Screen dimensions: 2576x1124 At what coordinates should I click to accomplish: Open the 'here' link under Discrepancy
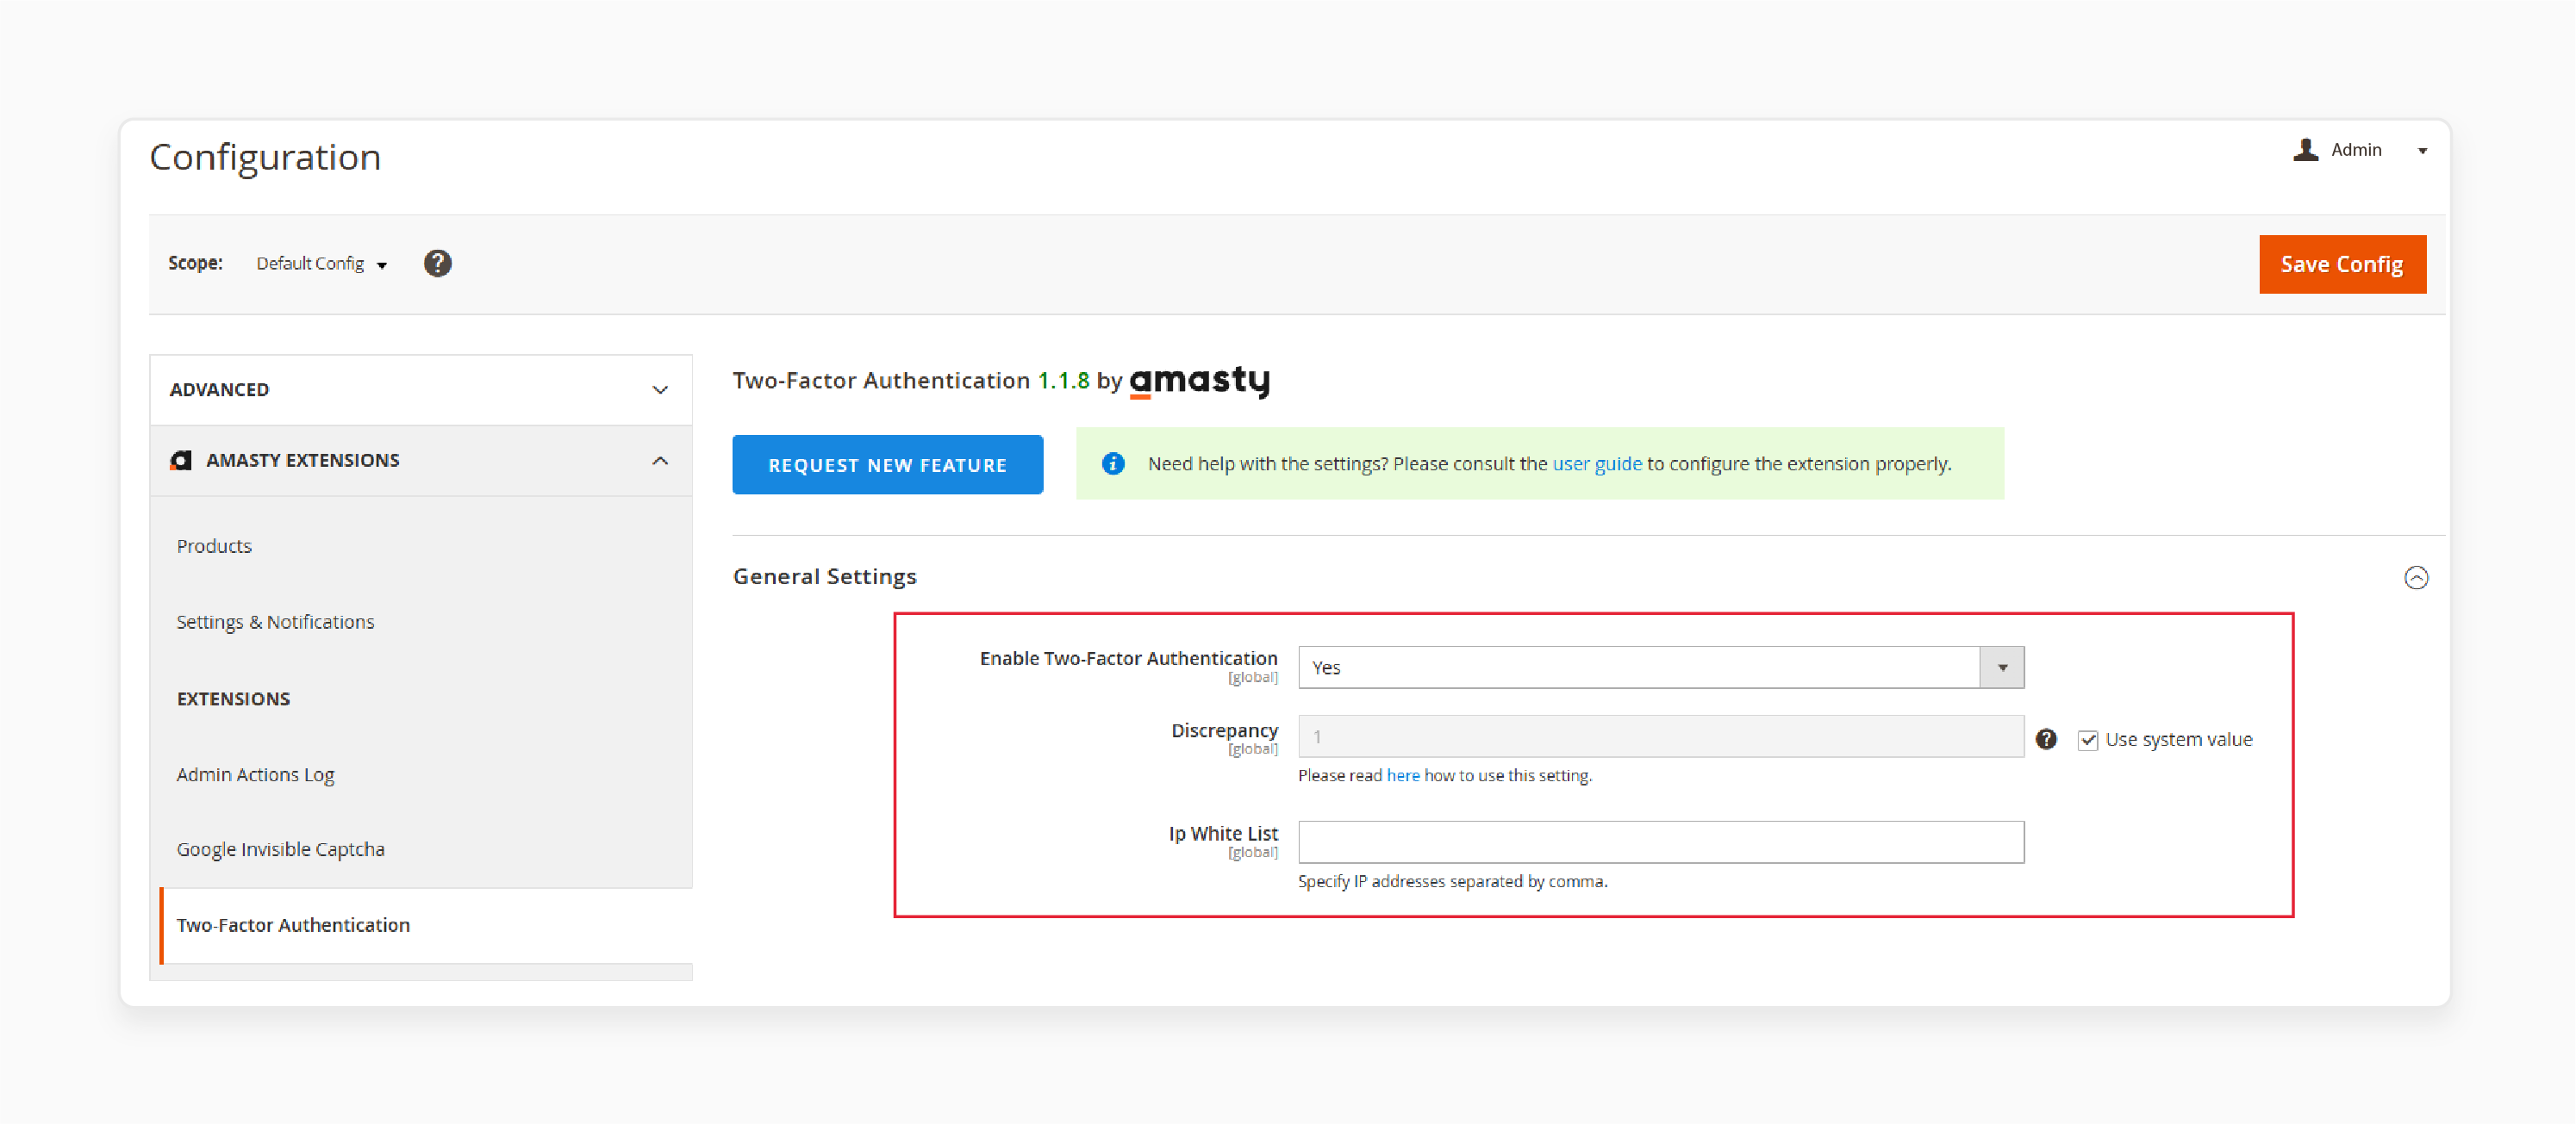coord(1402,775)
